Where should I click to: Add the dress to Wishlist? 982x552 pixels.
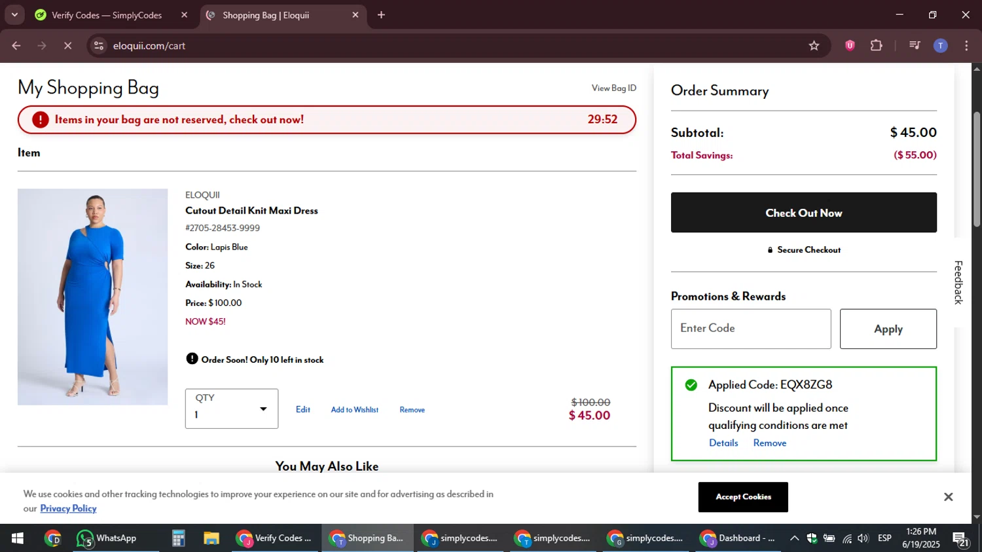[x=354, y=409]
